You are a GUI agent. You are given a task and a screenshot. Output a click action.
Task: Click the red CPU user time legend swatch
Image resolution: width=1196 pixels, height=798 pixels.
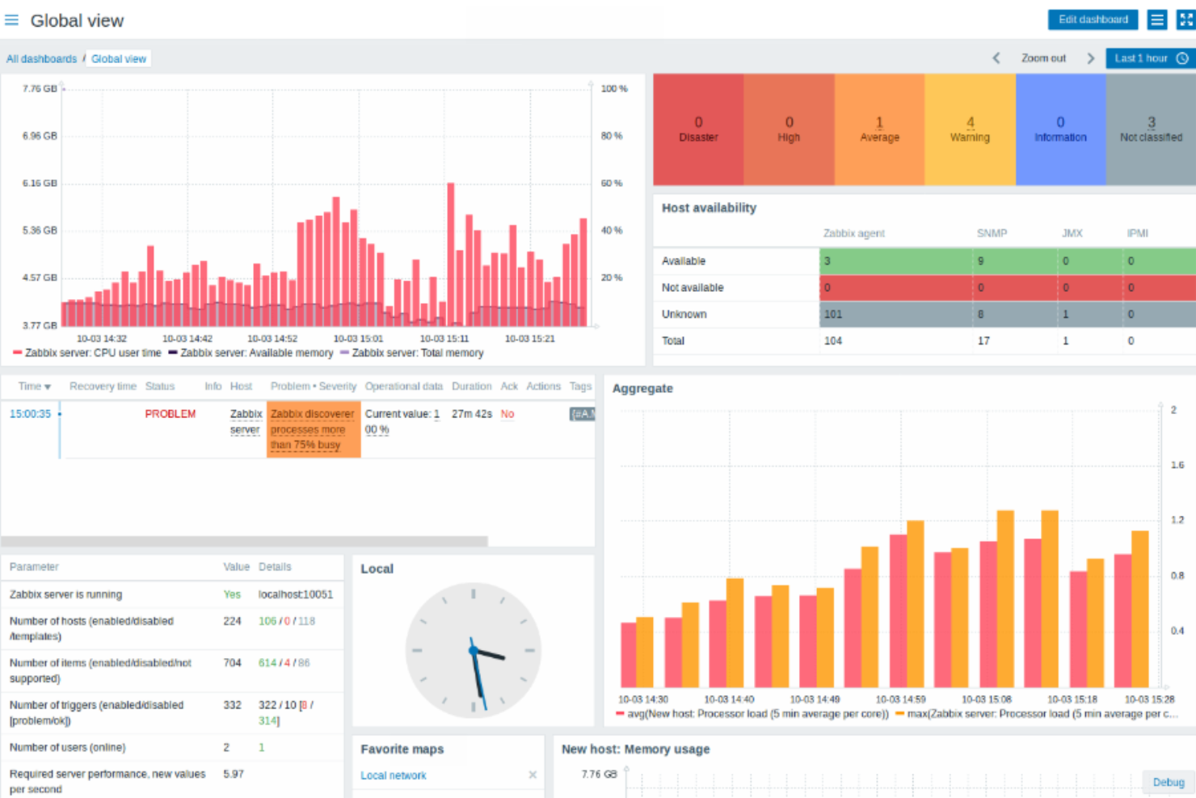click(16, 352)
